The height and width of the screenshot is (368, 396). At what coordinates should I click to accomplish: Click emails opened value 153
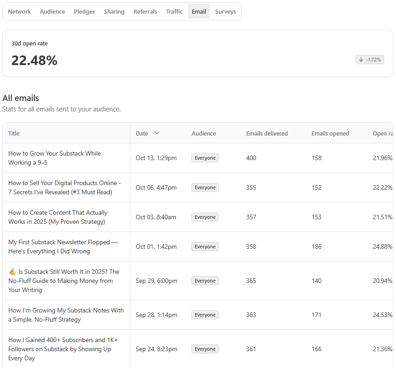pyautogui.click(x=316, y=217)
